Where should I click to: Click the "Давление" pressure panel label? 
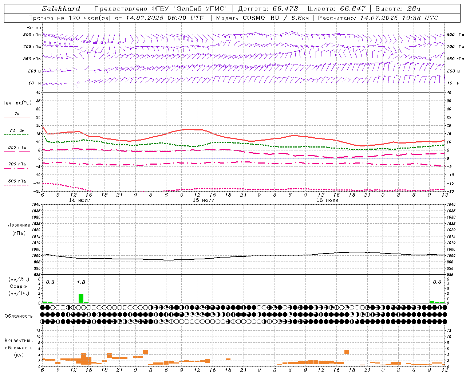(x=19, y=225)
